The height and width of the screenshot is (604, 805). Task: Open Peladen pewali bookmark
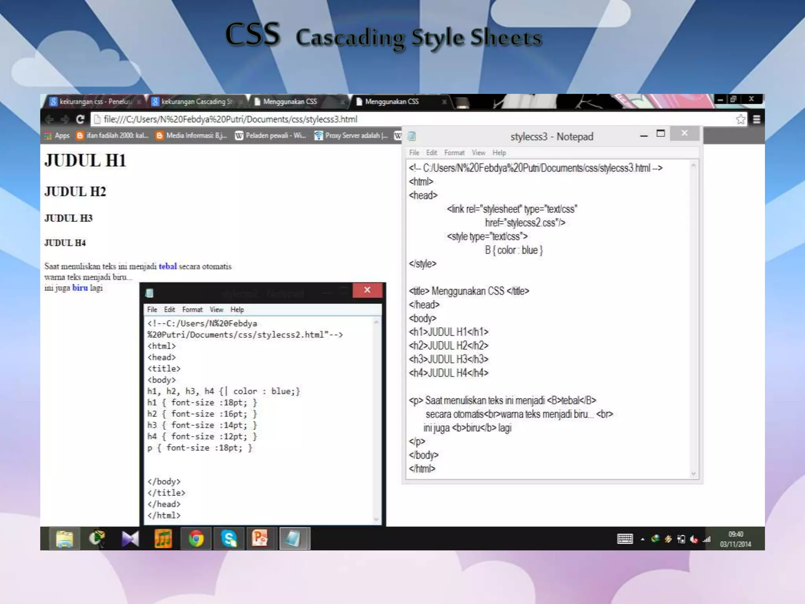[270, 136]
